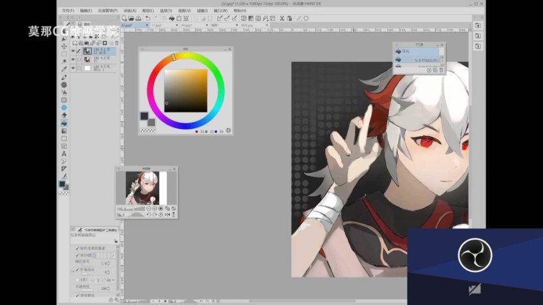543x305 pixels.
Task: Click the scissors Cut icon in command bar
Action: click(x=282, y=19)
